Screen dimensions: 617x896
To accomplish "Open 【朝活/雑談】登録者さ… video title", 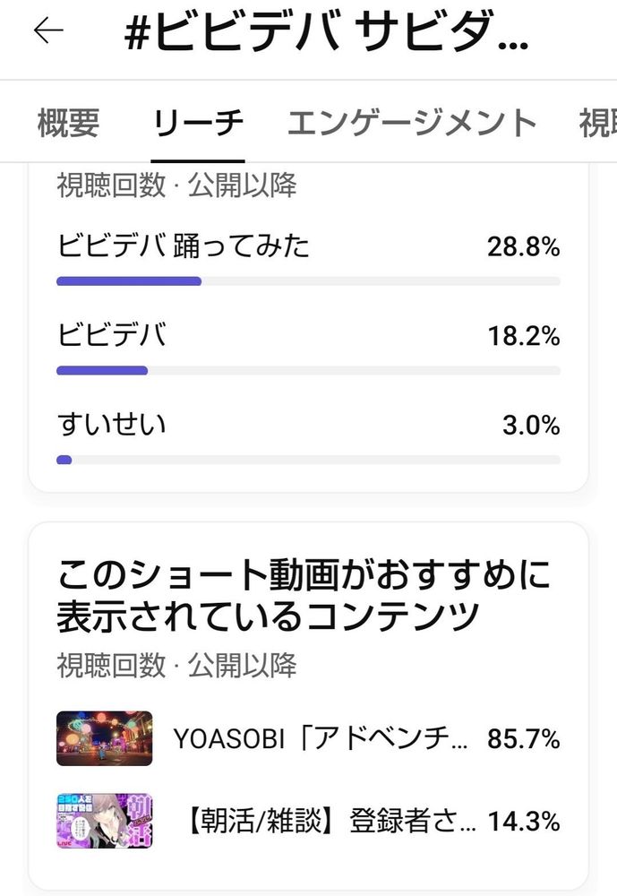I will tap(330, 821).
